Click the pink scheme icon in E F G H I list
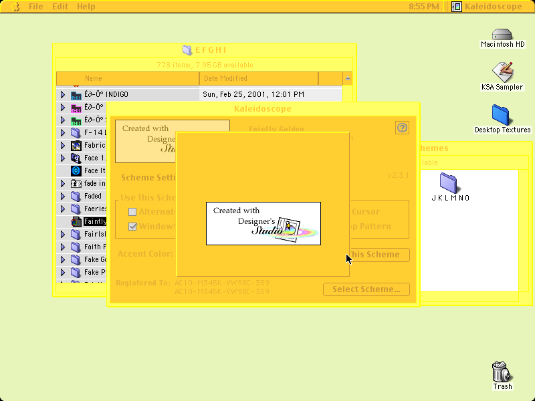 pos(76,108)
